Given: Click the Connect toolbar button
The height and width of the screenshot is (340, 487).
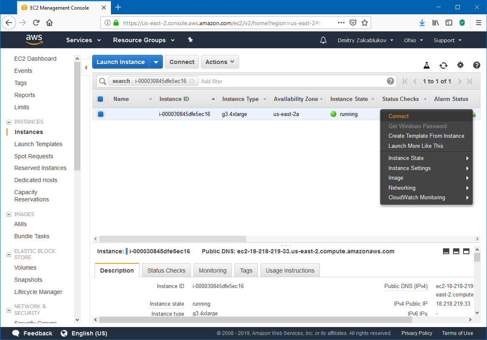Looking at the screenshot, I should pos(182,62).
